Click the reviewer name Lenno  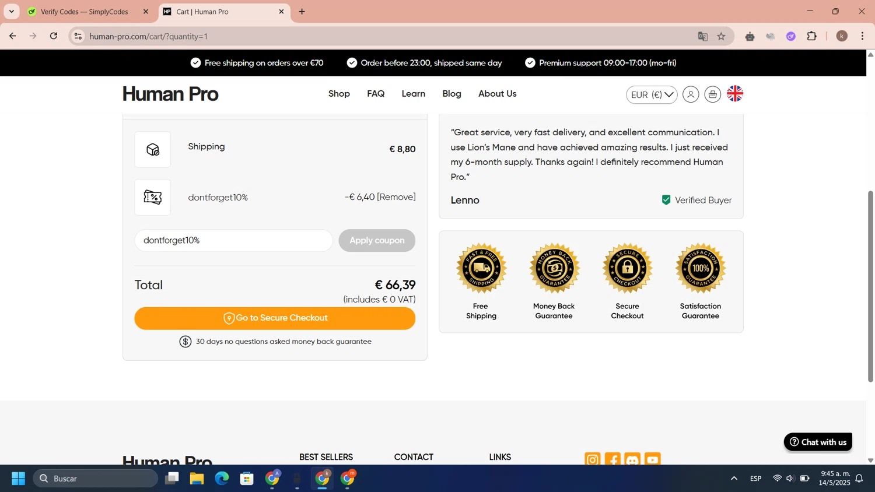pyautogui.click(x=465, y=200)
